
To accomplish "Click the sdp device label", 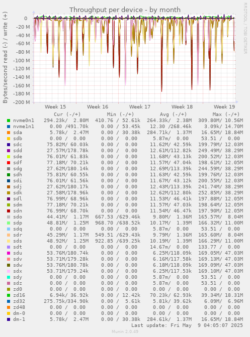I will tap(18, 223).
